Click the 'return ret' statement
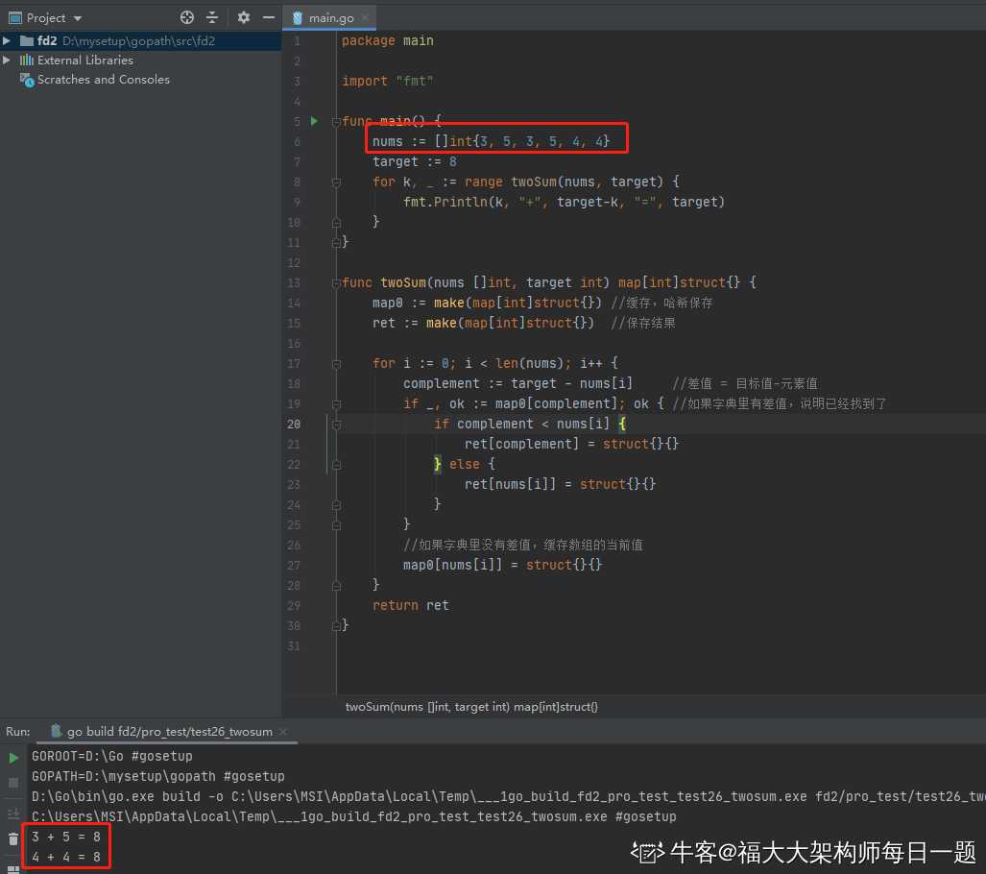This screenshot has height=874, width=986. 411,605
